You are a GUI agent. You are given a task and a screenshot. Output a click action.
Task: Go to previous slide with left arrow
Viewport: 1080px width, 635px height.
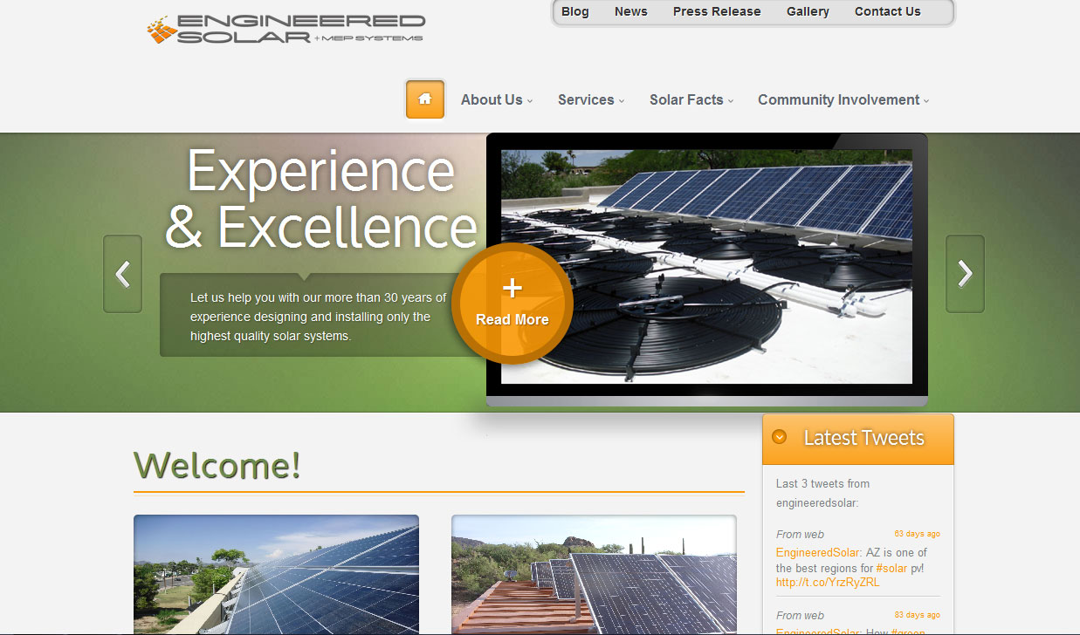(122, 274)
